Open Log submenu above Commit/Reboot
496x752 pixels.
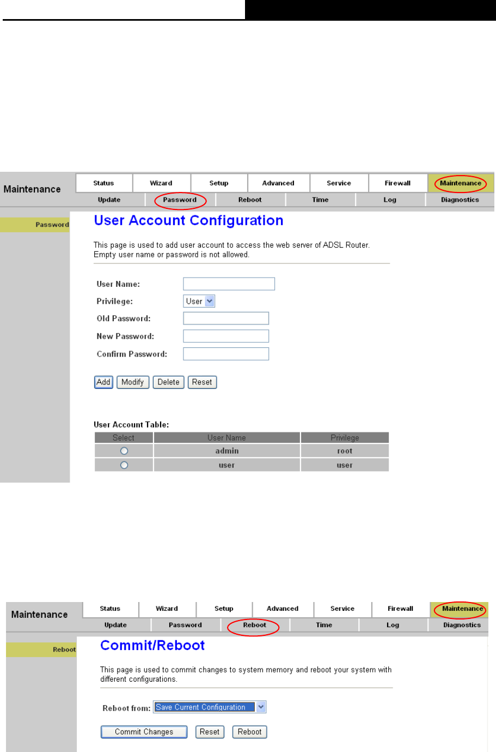click(x=393, y=625)
